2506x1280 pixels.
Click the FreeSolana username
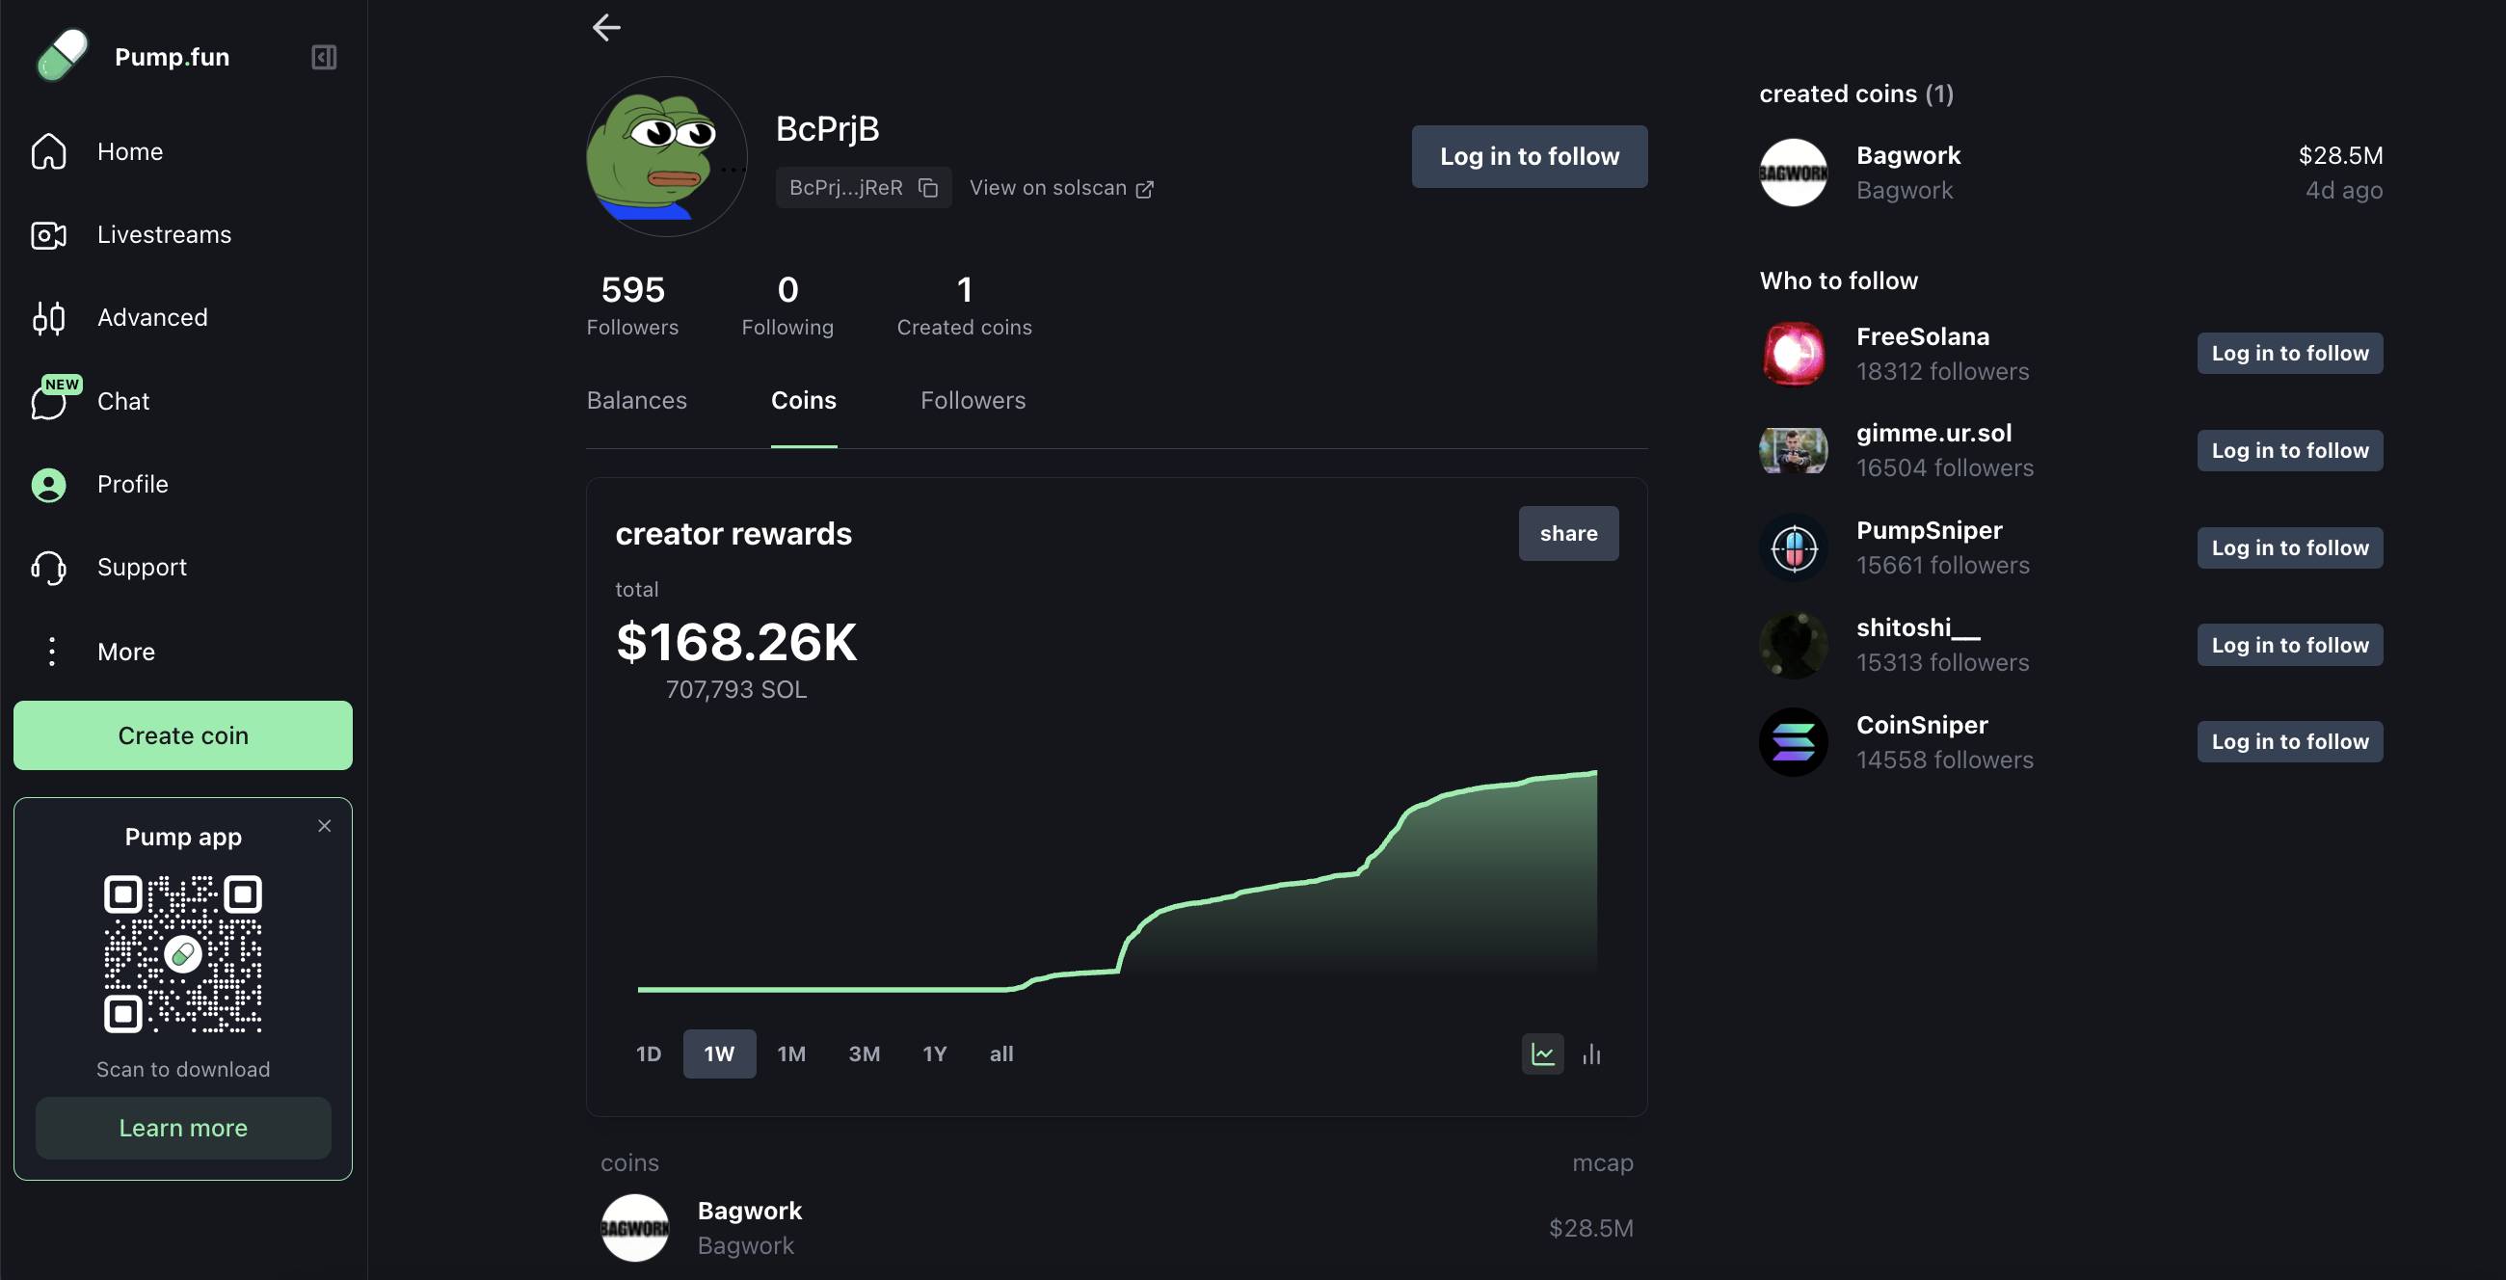click(x=1923, y=336)
